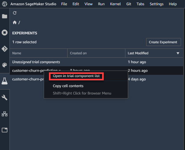Open the Tabs menu
Image resolution: width=185 pixels, height=150 pixels.
pyautogui.click(x=140, y=4)
